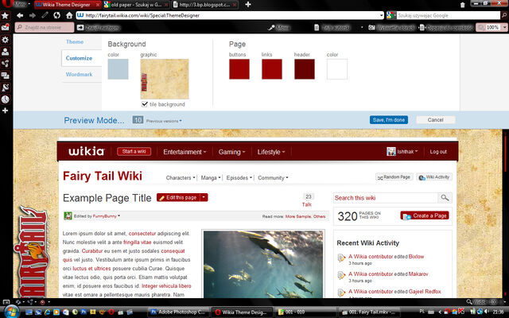Click the pencil wand icon in address bar
This screenshot has height=318, width=509.
(x=45, y=15)
